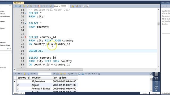Viewport: 170px width, 95px height.
Task: Close the country 241 result tab
Action: (24, 93)
